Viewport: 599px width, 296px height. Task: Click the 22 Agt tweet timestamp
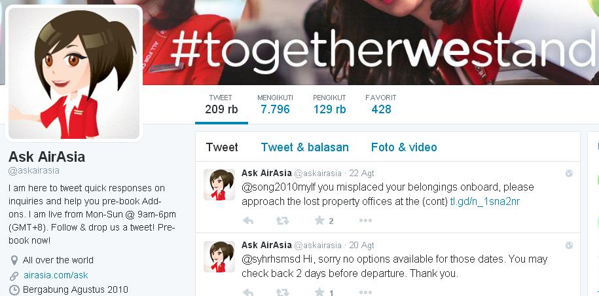coord(361,174)
